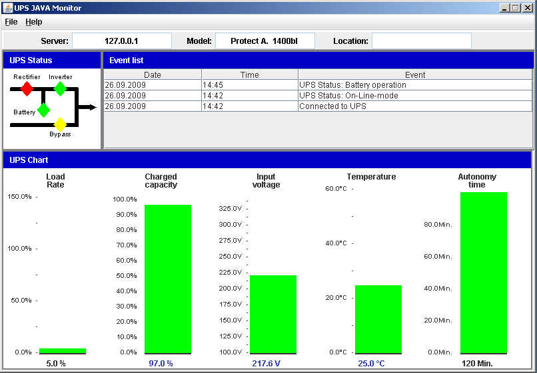Click the Charged capacity green bar
This screenshot has height=373, width=537.
point(168,279)
